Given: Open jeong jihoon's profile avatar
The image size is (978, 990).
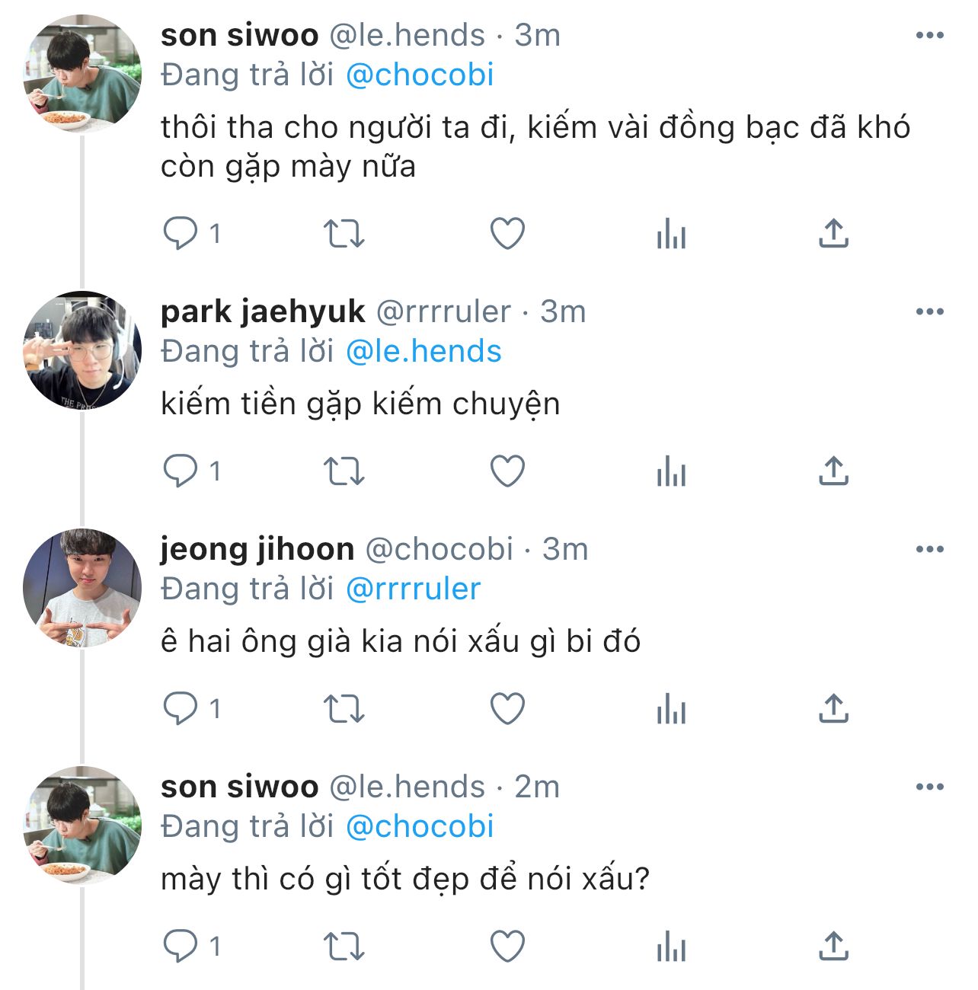Looking at the screenshot, I should click(x=82, y=587).
